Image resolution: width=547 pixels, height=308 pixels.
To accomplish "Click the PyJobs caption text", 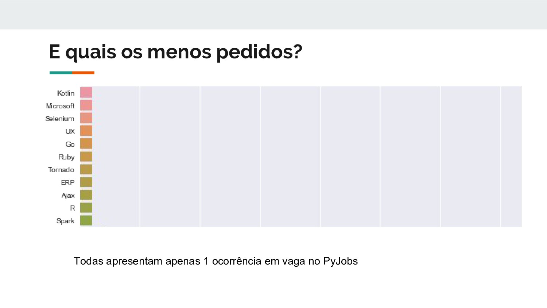I will coord(216,261).
